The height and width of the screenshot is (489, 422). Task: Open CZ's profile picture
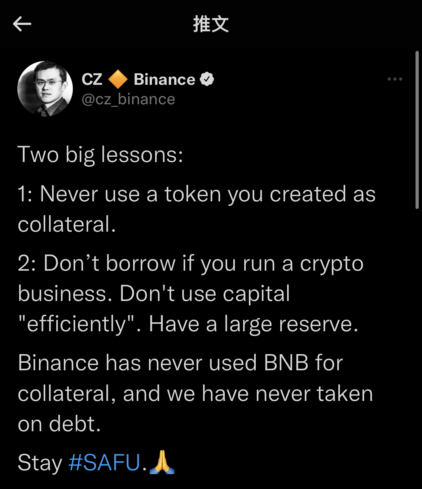pos(45,89)
